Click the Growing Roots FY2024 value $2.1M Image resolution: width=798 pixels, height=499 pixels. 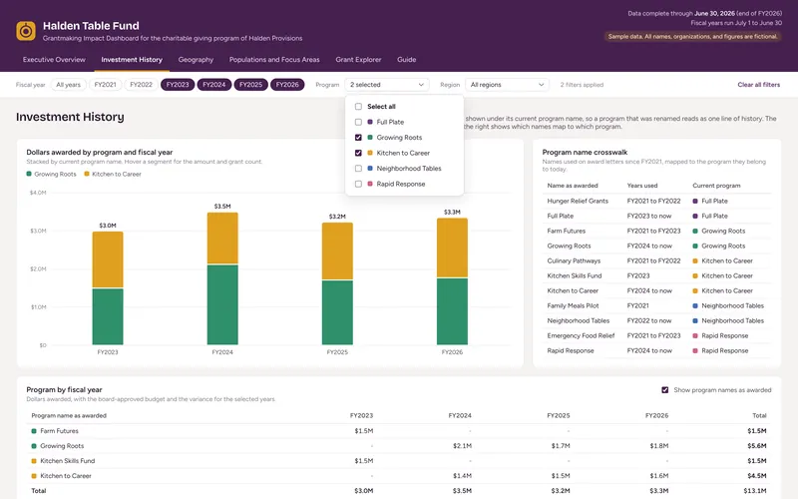tap(462, 446)
